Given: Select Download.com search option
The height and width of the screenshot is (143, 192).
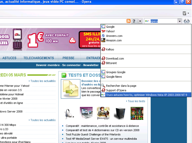Looking at the screenshot, I should click(146, 58).
